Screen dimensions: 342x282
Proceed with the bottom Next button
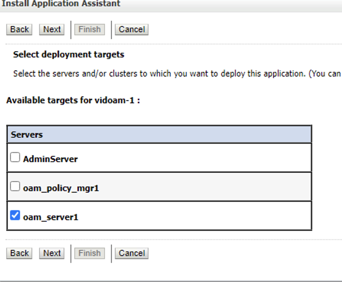(52, 253)
